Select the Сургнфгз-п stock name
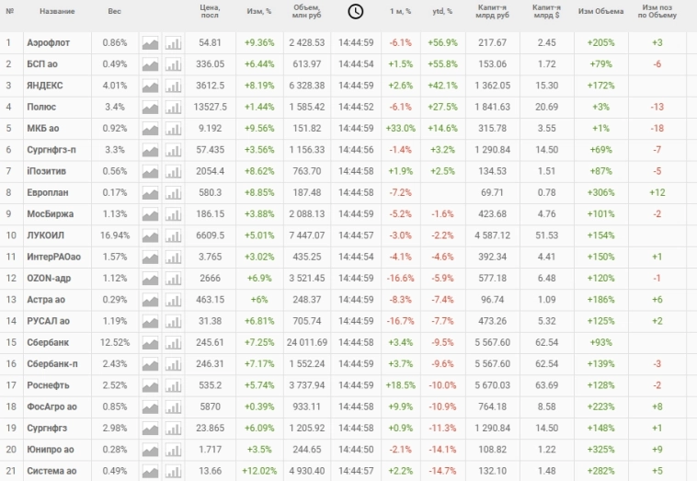Viewport: 697px width, 481px height. click(x=51, y=150)
